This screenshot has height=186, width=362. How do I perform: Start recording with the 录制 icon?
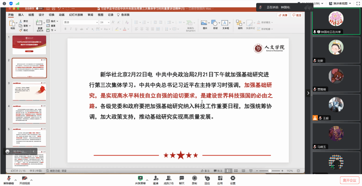point(194,178)
